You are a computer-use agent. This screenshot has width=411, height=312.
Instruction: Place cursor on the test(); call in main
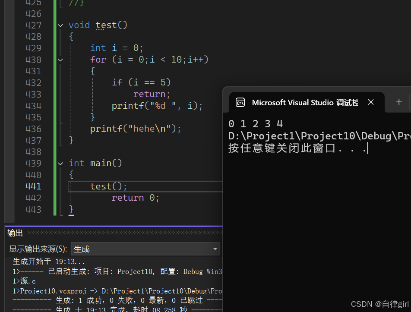coord(108,186)
